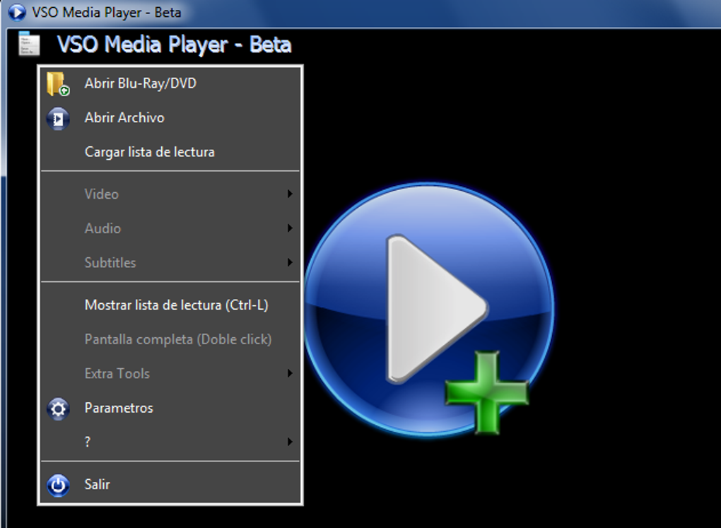Open the Subtitles submenu entry
721x528 pixels.
point(170,263)
